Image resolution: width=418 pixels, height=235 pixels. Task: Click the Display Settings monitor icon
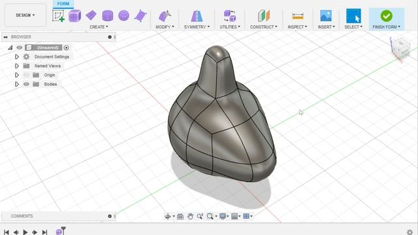pos(223,216)
